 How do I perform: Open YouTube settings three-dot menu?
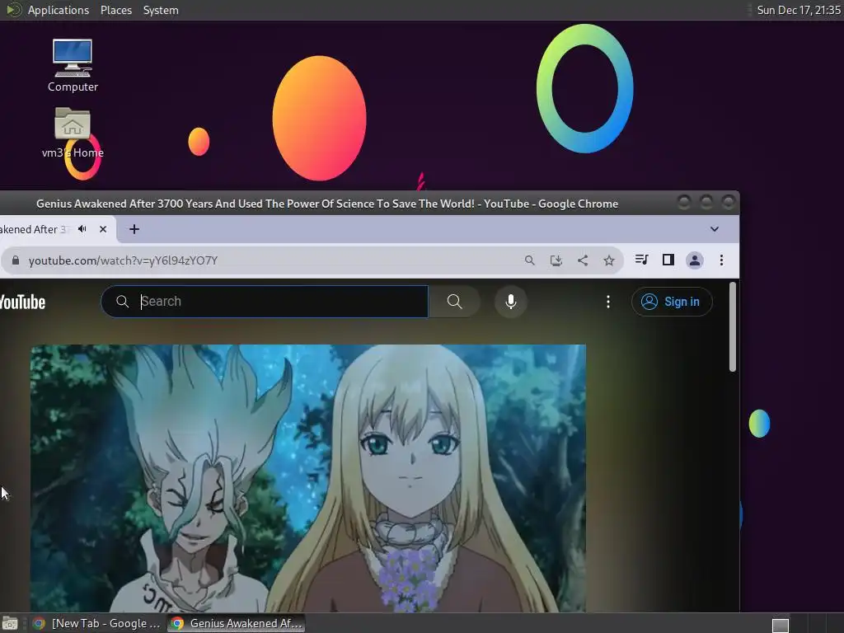pyautogui.click(x=608, y=302)
